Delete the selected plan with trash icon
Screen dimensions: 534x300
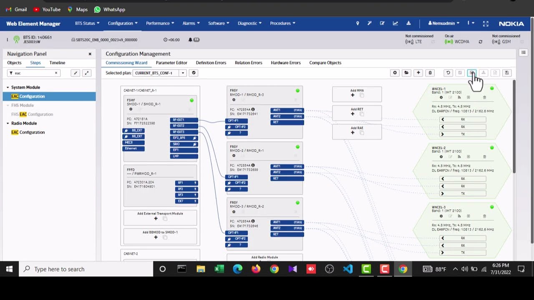tap(430, 73)
